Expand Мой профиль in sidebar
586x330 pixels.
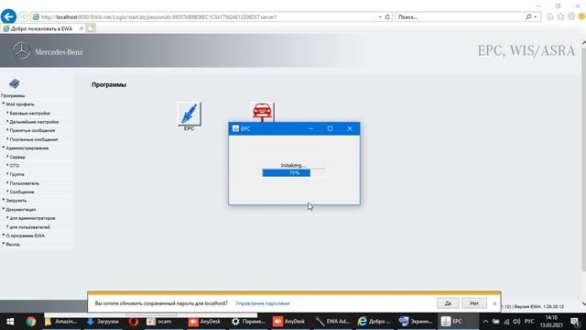20,104
